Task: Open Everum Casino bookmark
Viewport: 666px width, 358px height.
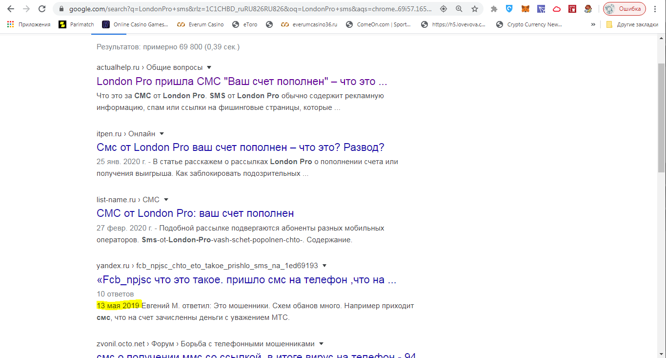Action: [200, 24]
